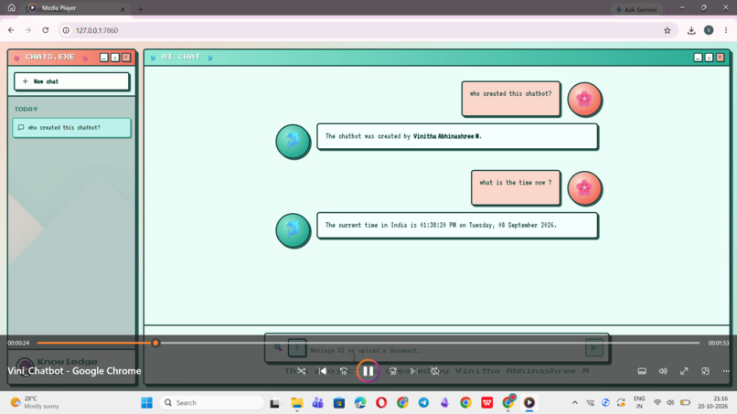Minimize the CHATS.EXE panel
This screenshot has height=414, width=737.
(104, 58)
